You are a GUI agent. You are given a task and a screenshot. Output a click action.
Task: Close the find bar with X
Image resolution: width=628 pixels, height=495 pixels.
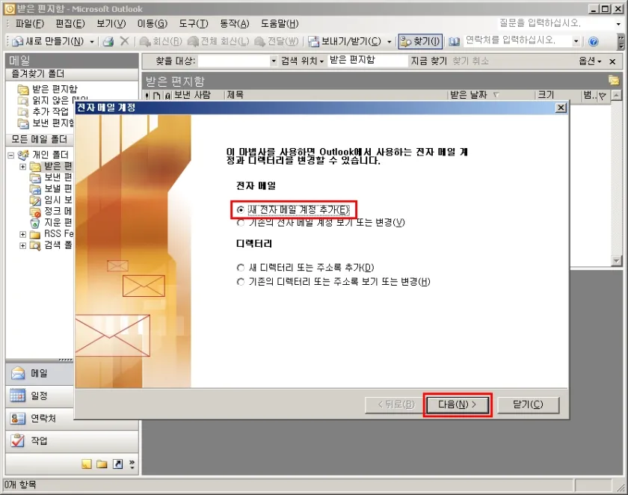coord(612,61)
